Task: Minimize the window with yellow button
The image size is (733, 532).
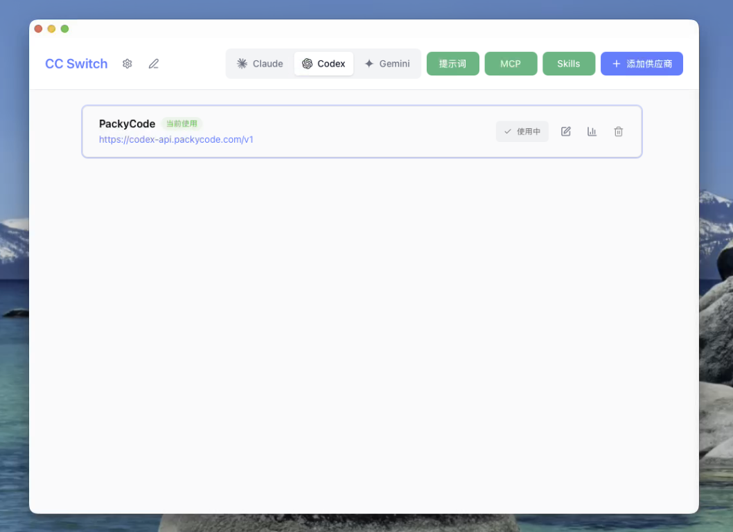Action: (x=51, y=28)
